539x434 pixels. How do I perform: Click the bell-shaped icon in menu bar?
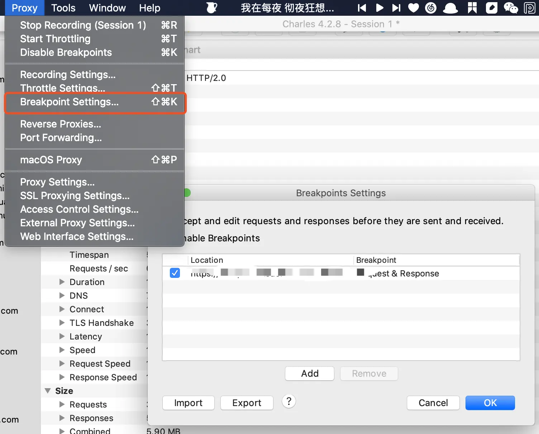click(450, 8)
